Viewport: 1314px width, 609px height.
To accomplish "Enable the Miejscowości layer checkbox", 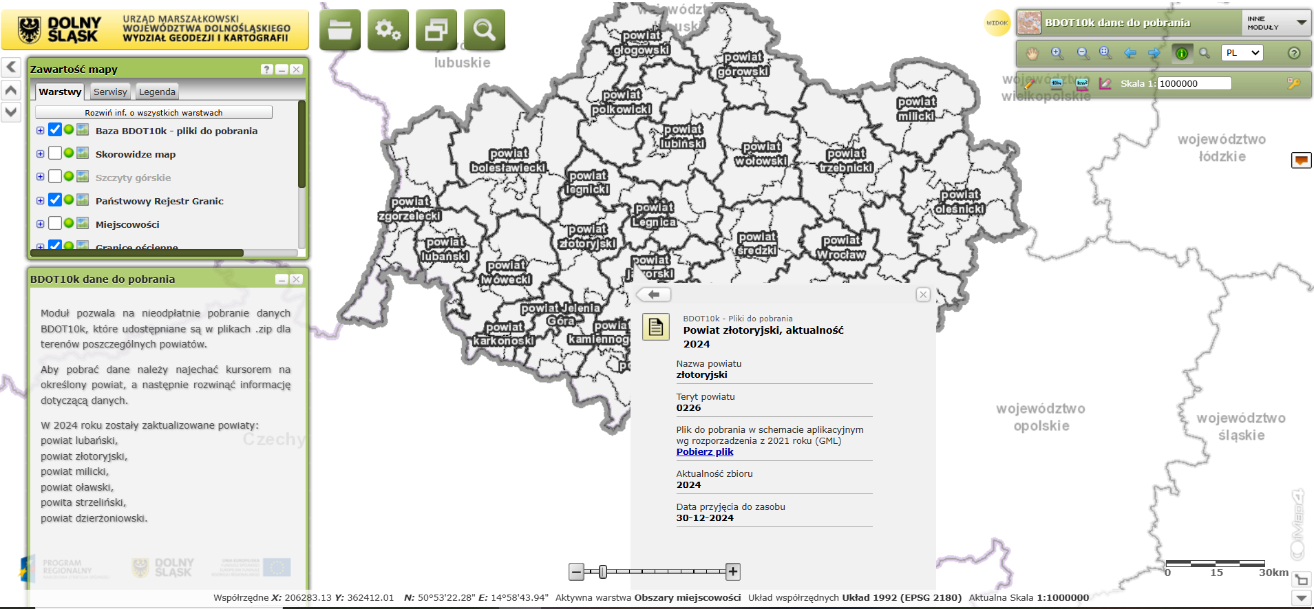I will click(55, 223).
